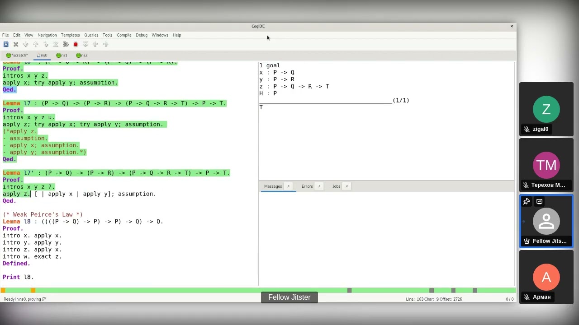Click the Close buffer X icon
The width and height of the screenshot is (579, 325).
click(16, 44)
